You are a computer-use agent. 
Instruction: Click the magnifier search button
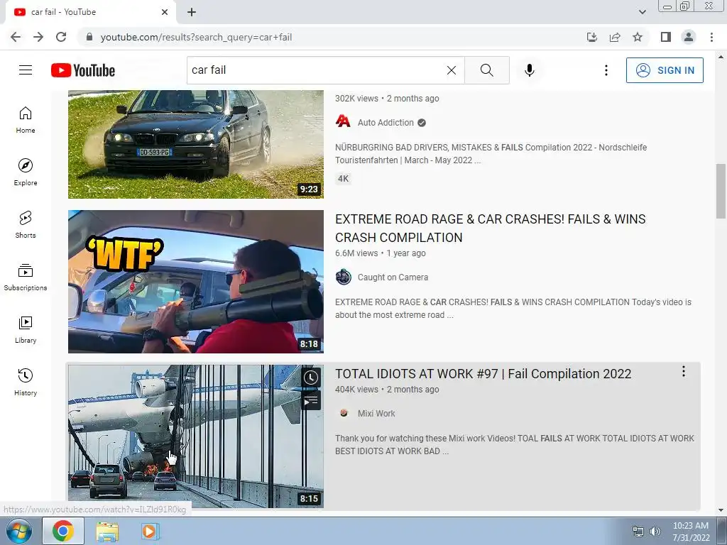pos(487,70)
